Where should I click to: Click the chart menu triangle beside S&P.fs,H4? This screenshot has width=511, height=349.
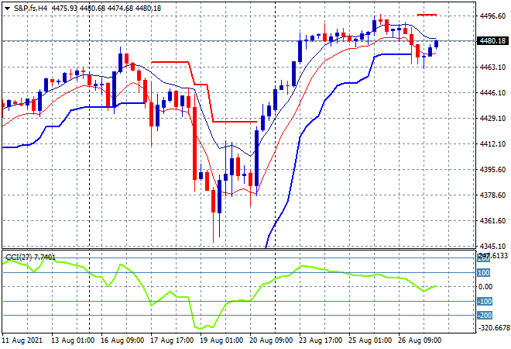(x=8, y=9)
